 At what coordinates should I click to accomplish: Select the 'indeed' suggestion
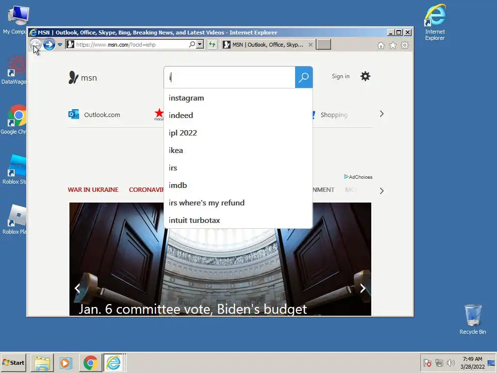[238, 116]
